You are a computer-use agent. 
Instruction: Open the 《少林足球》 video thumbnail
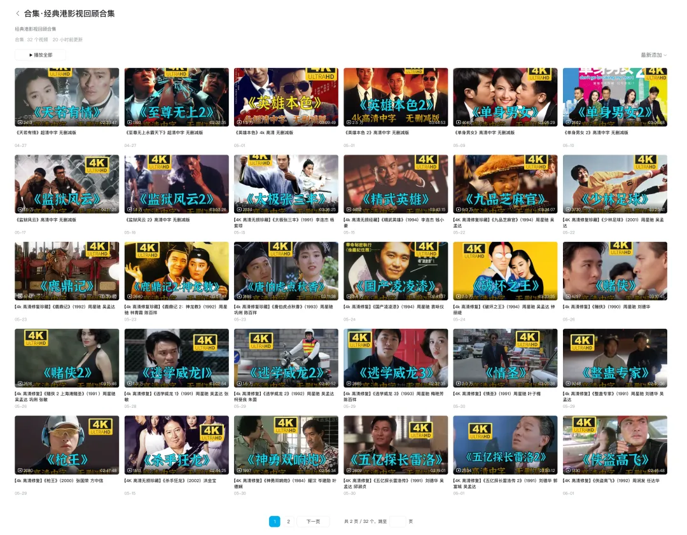[615, 184]
